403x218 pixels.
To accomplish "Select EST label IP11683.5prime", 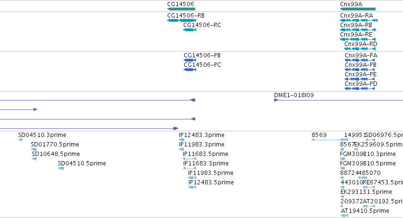I will [x=206, y=154].
